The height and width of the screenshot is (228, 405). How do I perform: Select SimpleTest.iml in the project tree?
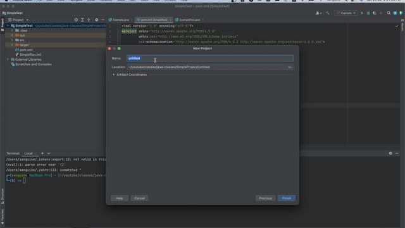tap(28, 54)
